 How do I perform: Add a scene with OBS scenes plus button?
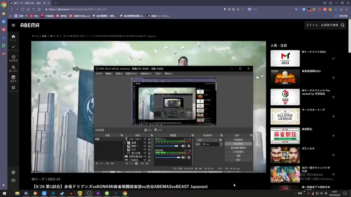pyautogui.click(x=97, y=163)
